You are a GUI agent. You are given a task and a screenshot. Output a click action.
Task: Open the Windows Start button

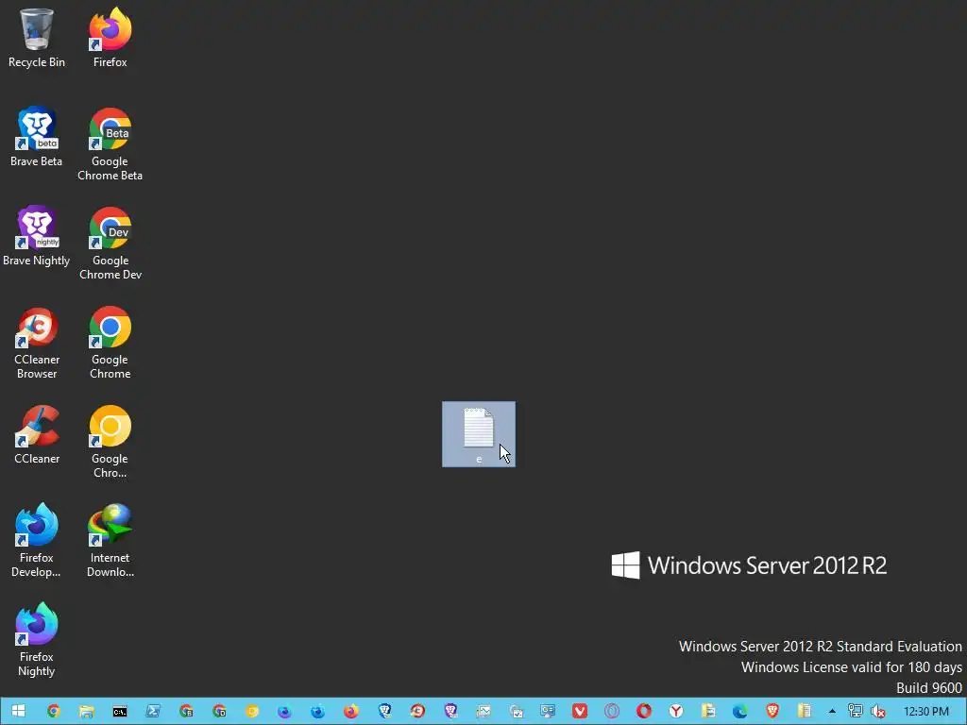[18, 712]
